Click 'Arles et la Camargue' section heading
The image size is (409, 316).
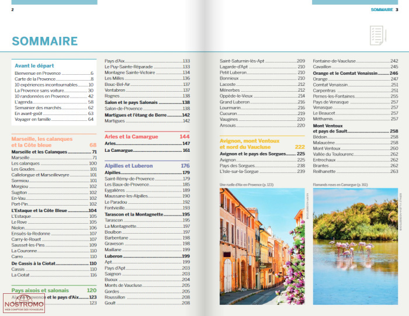pos(147,137)
